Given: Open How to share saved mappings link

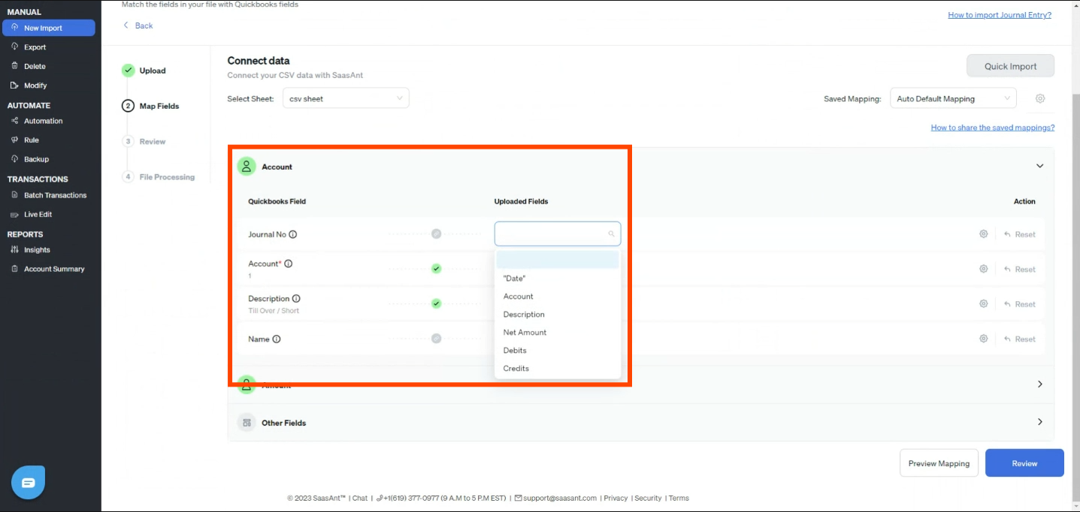Looking at the screenshot, I should tap(993, 128).
